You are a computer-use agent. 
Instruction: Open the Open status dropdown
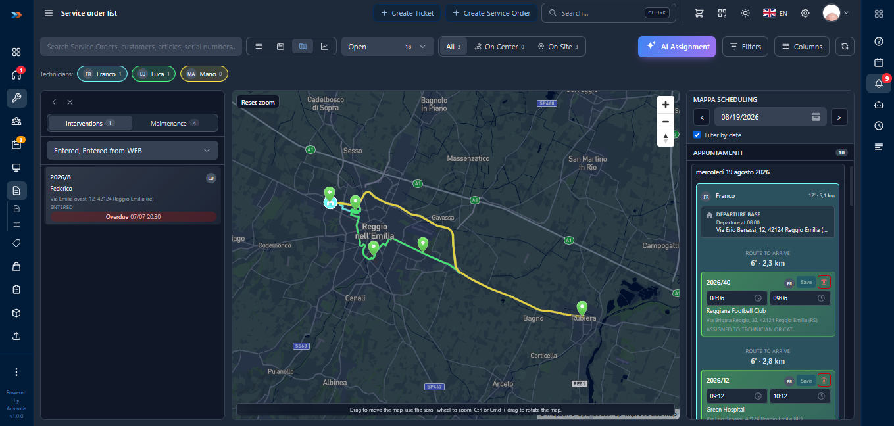(x=387, y=47)
